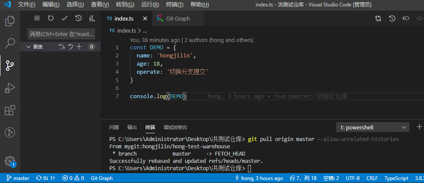424x183 pixels.
Task: Open the 运行(R) menu
Action: [x=150, y=5]
